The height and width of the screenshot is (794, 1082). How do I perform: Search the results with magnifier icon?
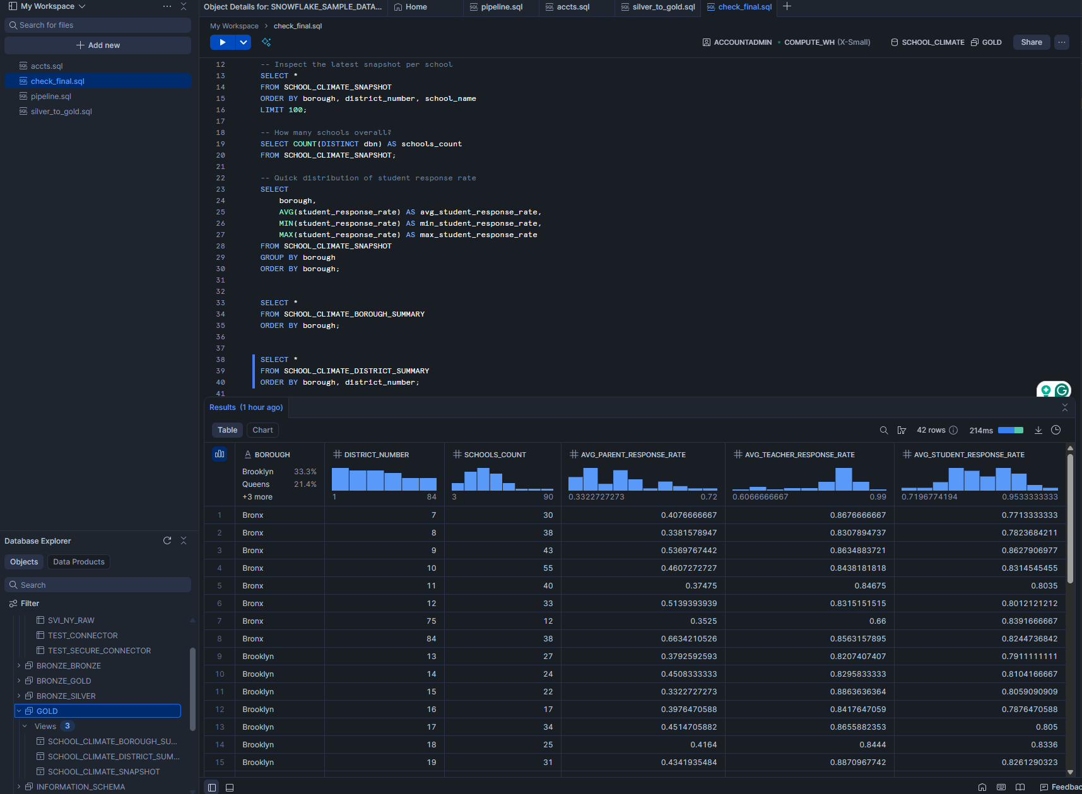884,430
